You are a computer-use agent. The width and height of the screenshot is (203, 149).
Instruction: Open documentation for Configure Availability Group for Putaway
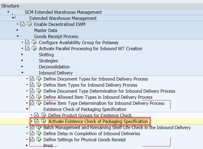(28, 42)
